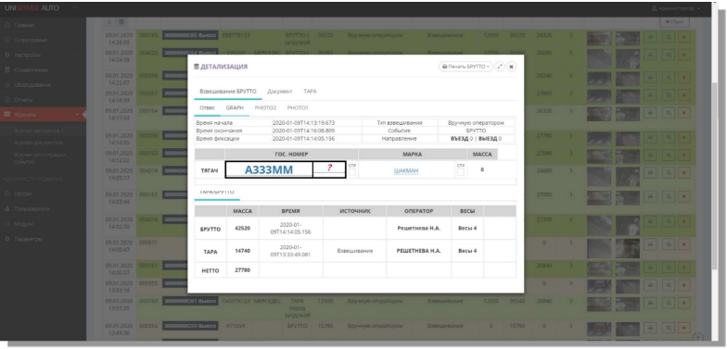Open Параметры sidebar item
Image resolution: width=727 pixels, height=349 pixels.
pyautogui.click(x=43, y=239)
